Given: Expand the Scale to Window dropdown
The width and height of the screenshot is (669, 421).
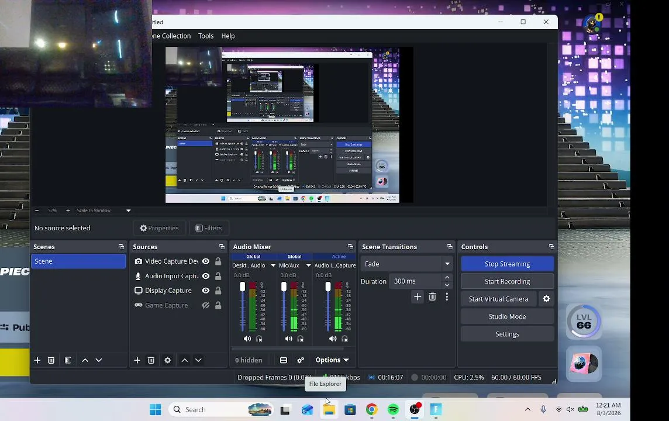Looking at the screenshot, I should tap(128, 210).
